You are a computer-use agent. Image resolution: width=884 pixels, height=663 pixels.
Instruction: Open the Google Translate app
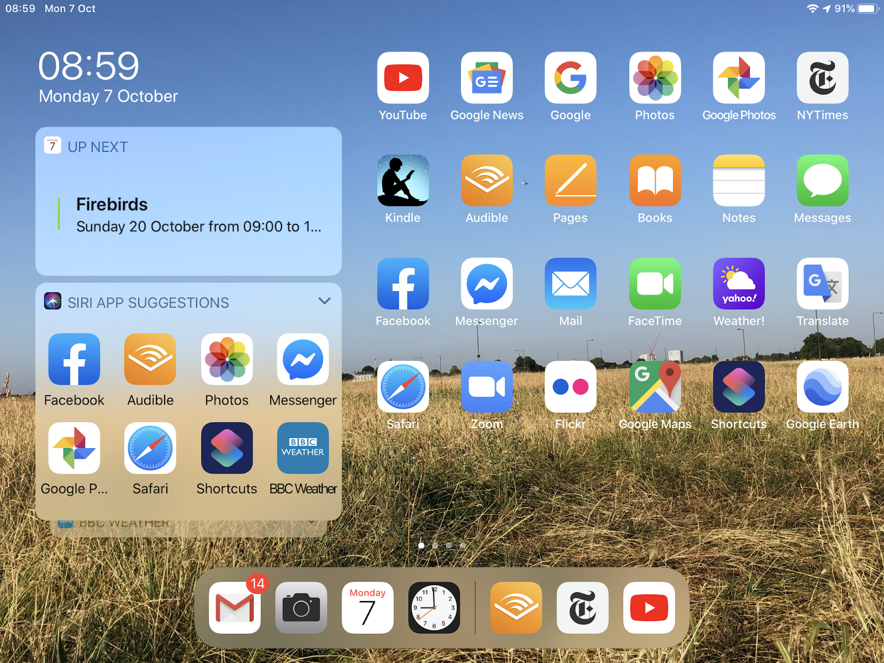click(822, 283)
